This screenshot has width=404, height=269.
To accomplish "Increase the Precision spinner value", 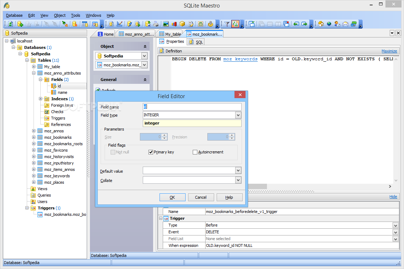I will click(232, 135).
